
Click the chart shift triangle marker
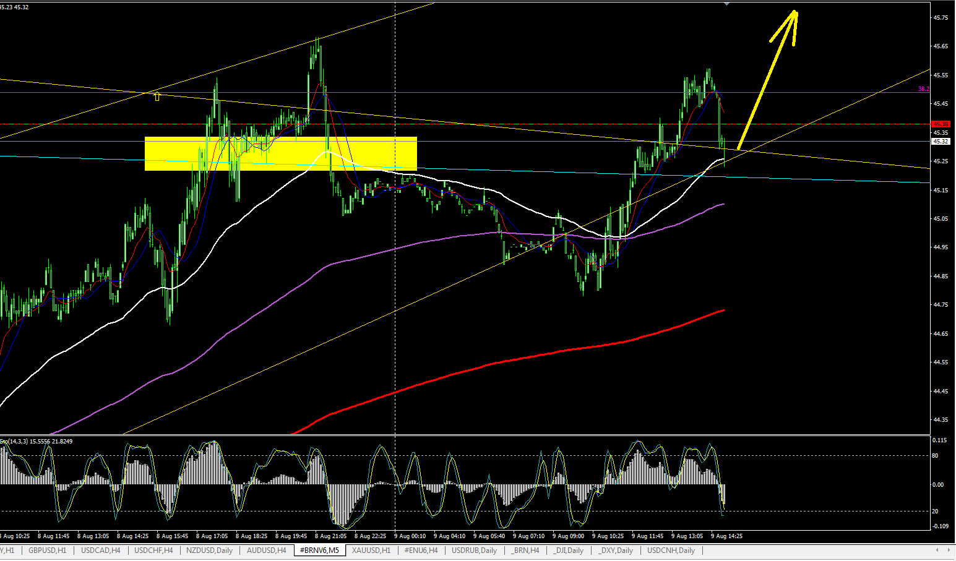point(726,4)
